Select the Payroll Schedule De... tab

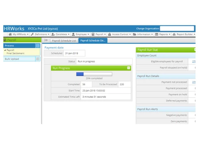[93, 41]
